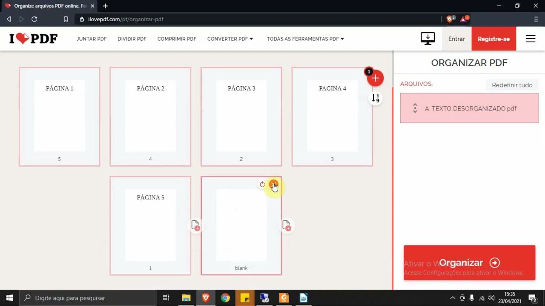
Task: Insert blank page before the blank page
Action: click(x=195, y=225)
